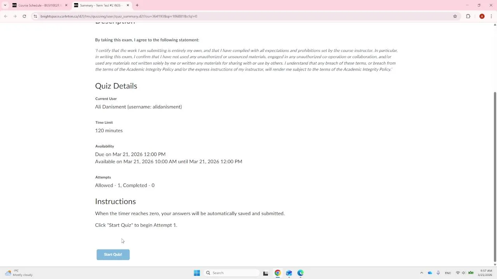This screenshot has width=497, height=279.
Task: Click the 'Availability' label
Action: (x=104, y=146)
